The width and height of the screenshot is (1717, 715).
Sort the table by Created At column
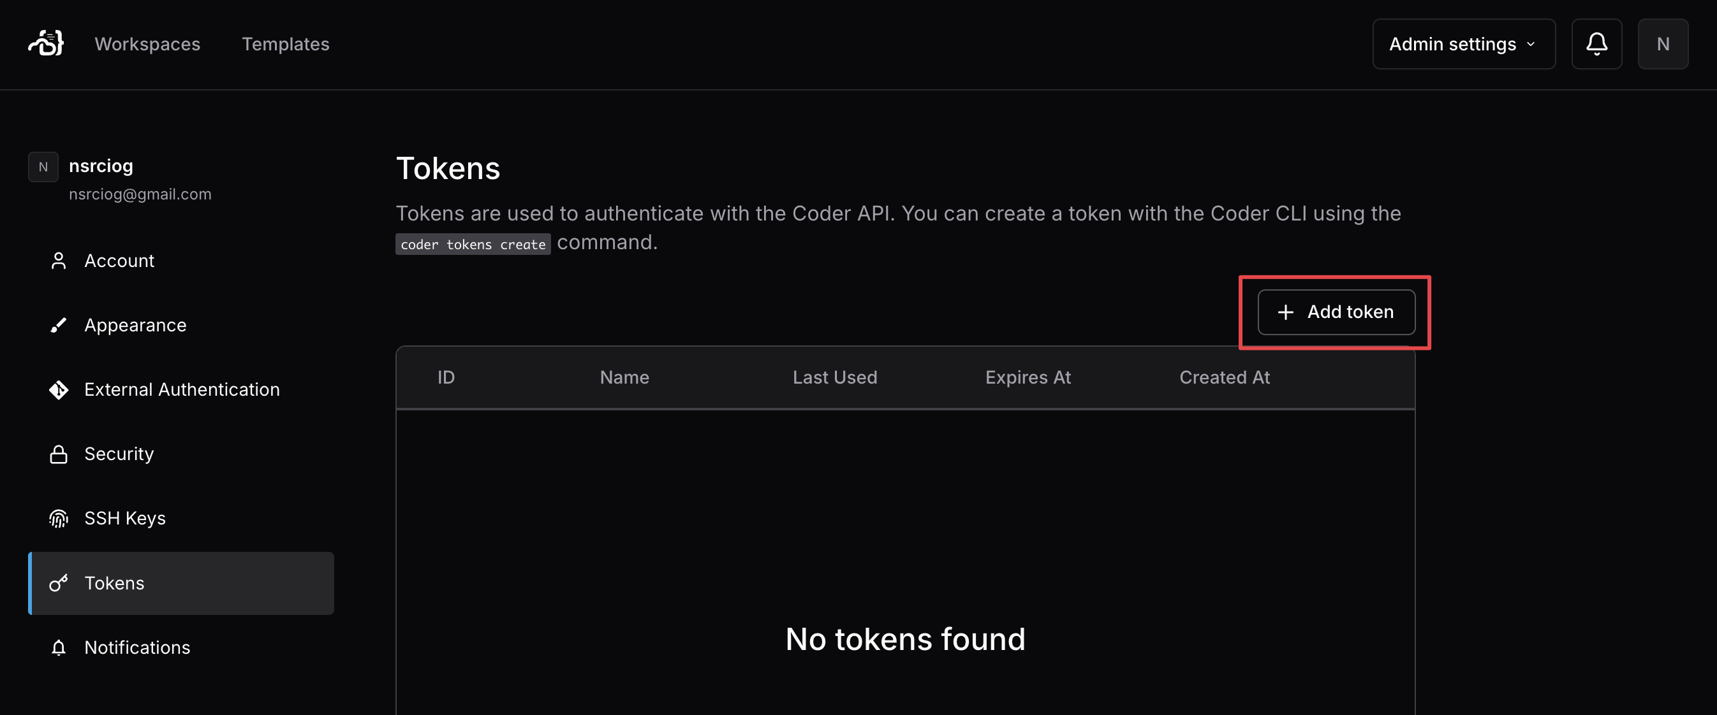1225,377
